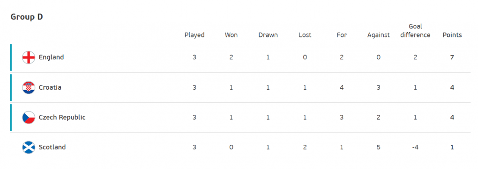Click the Won column header
The image size is (478, 169).
231,35
